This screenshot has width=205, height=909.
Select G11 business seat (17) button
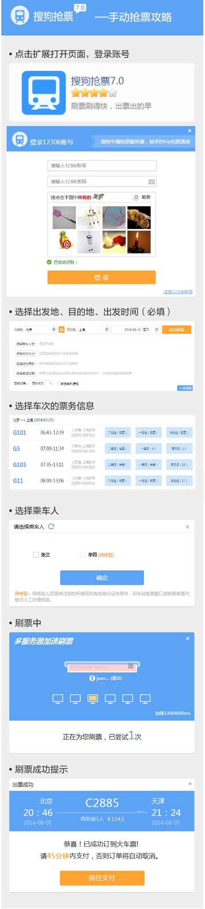(x=179, y=481)
